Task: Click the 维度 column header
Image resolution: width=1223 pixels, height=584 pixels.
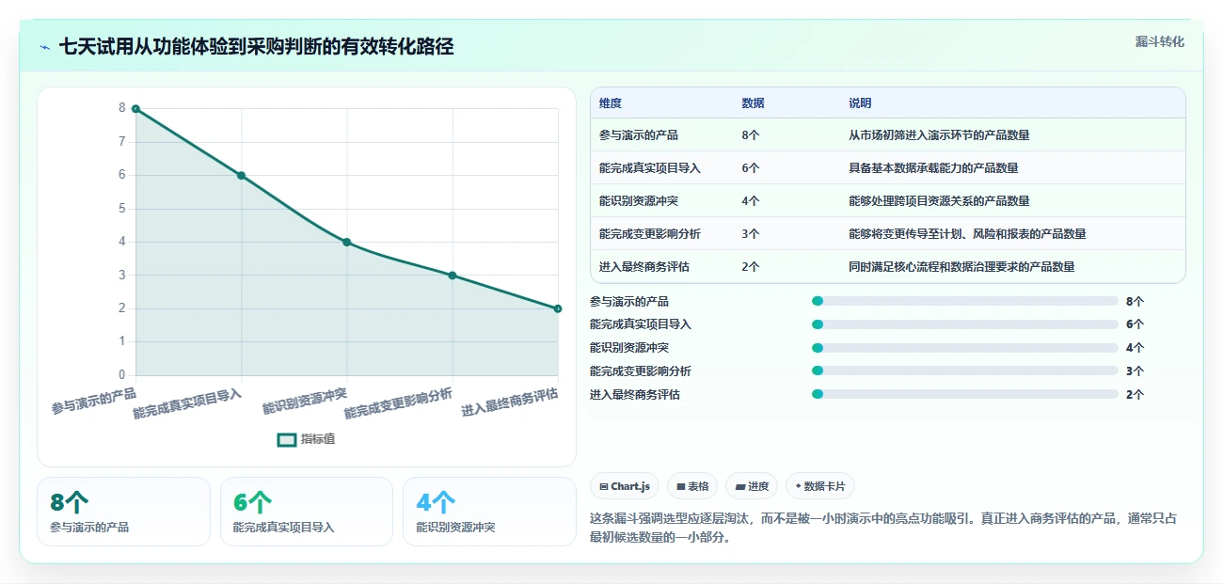Action: (610, 103)
